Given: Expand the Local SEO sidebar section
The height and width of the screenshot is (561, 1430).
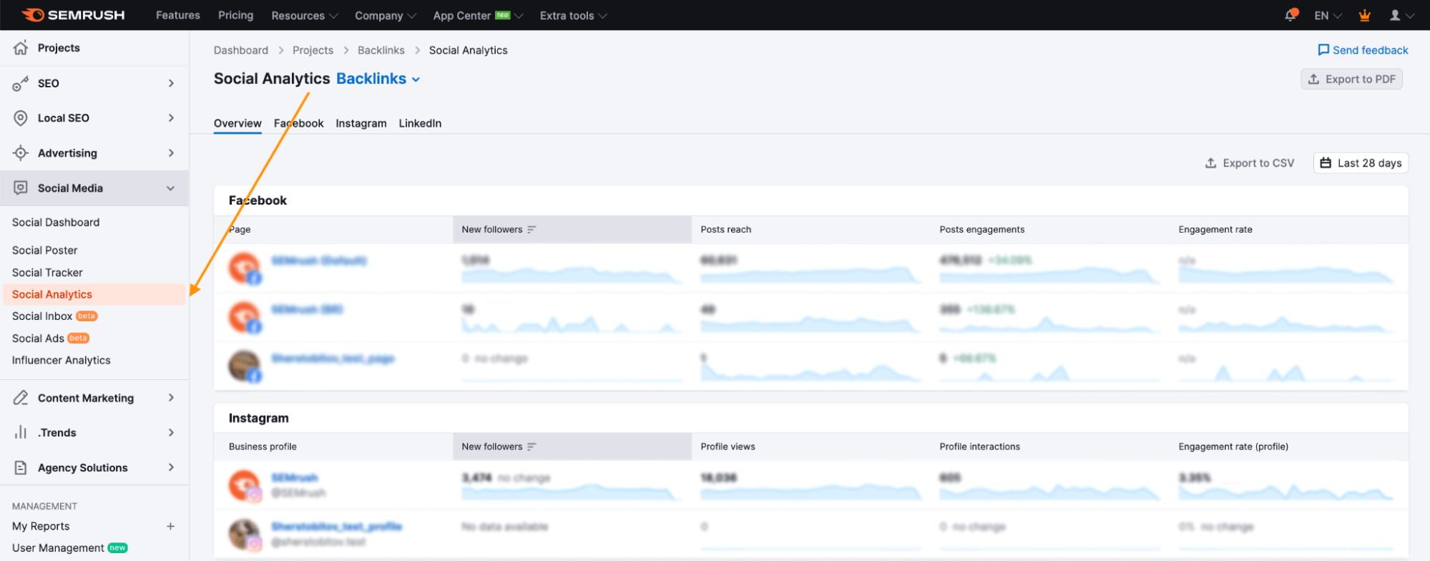Looking at the screenshot, I should pyautogui.click(x=171, y=118).
